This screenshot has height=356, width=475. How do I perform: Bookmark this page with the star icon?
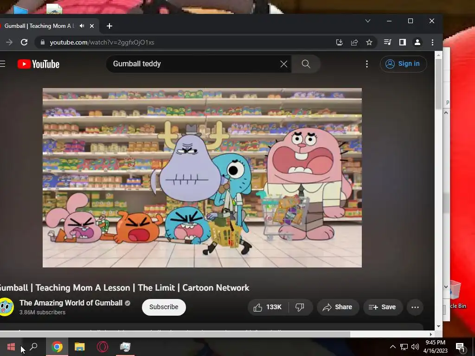tap(369, 42)
